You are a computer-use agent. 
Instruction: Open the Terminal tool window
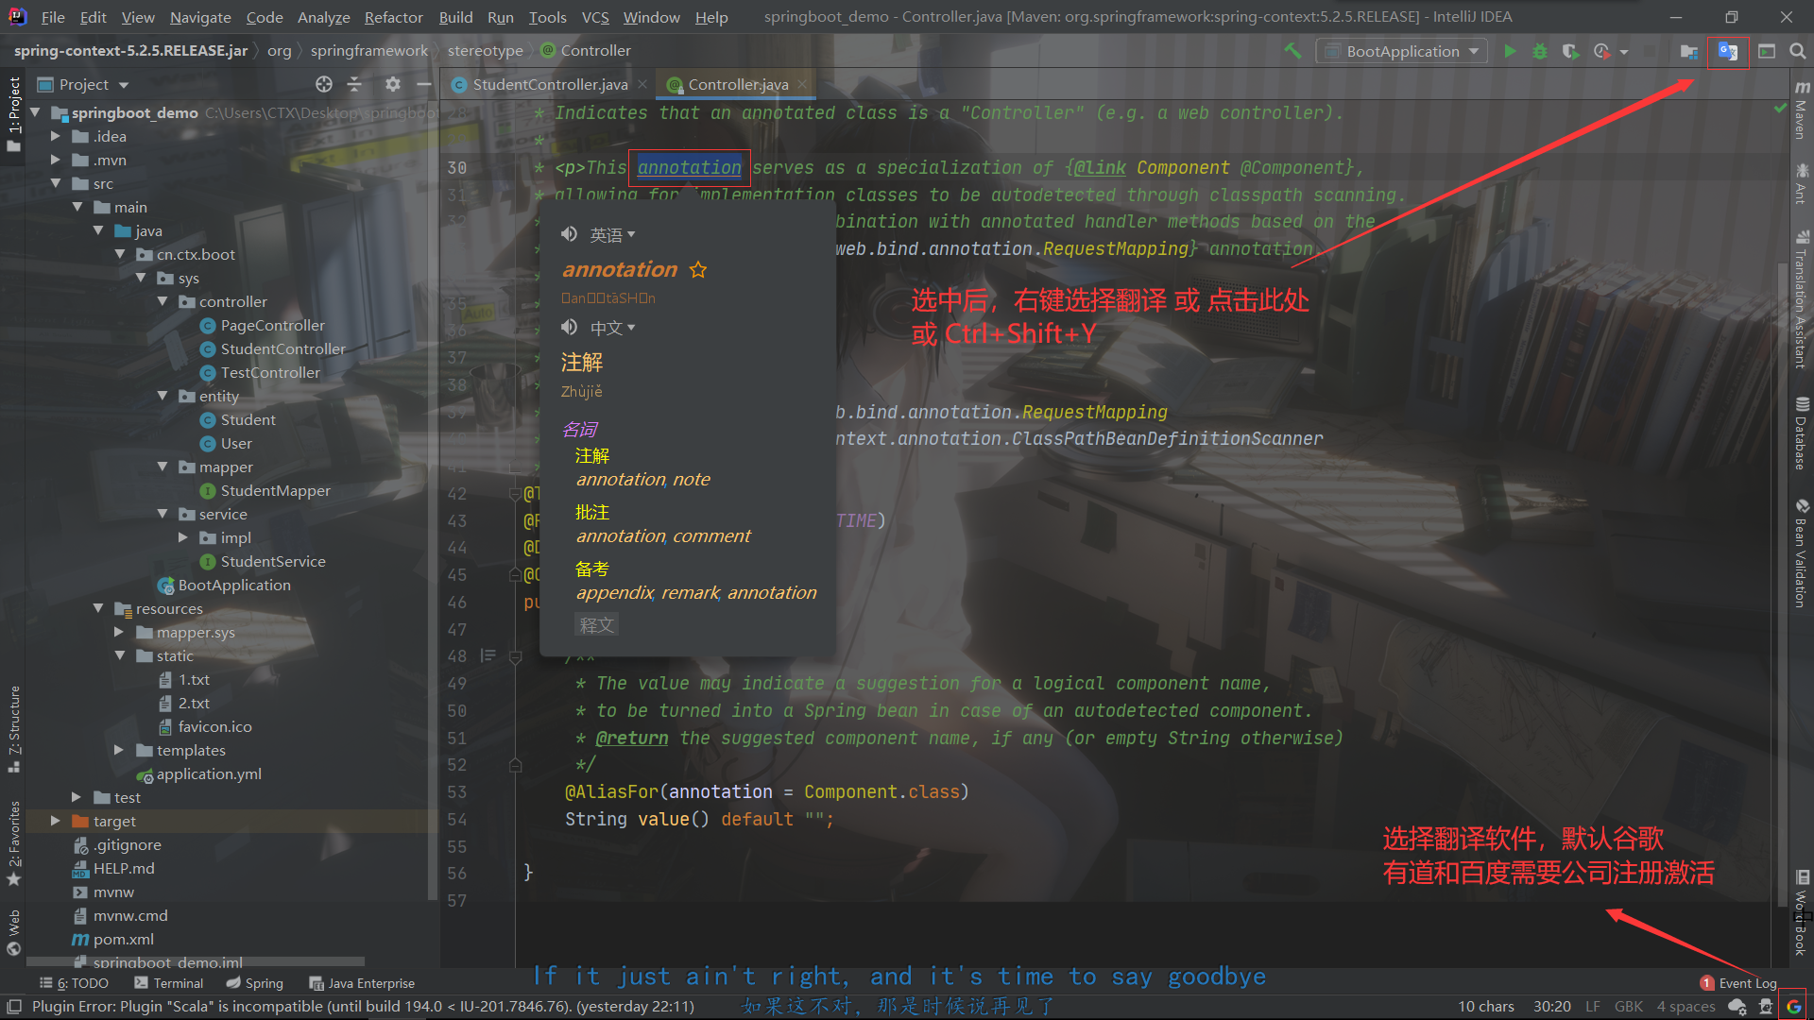(x=169, y=983)
